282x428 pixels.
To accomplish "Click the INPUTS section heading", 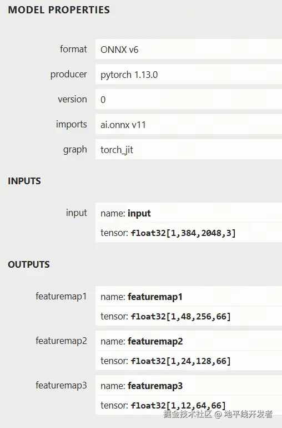I will [x=24, y=181].
